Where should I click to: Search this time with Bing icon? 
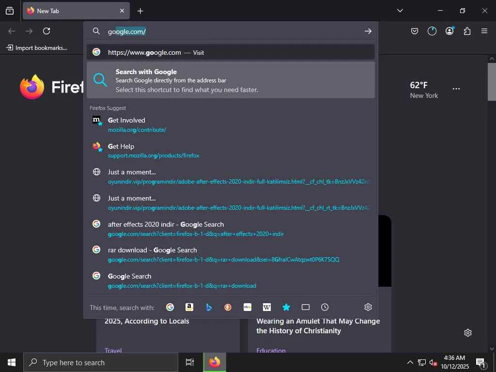click(208, 307)
